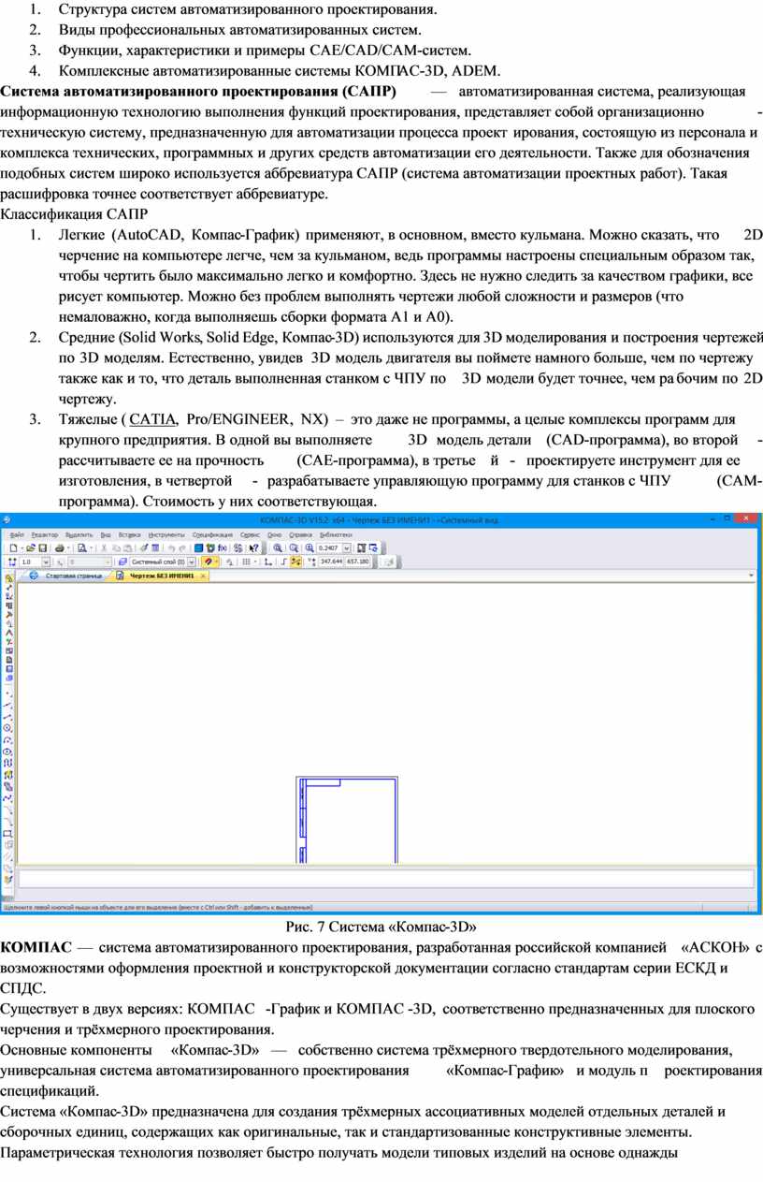Open the Выделить menu
Viewport: 763px width, 1182px height.
[x=79, y=533]
